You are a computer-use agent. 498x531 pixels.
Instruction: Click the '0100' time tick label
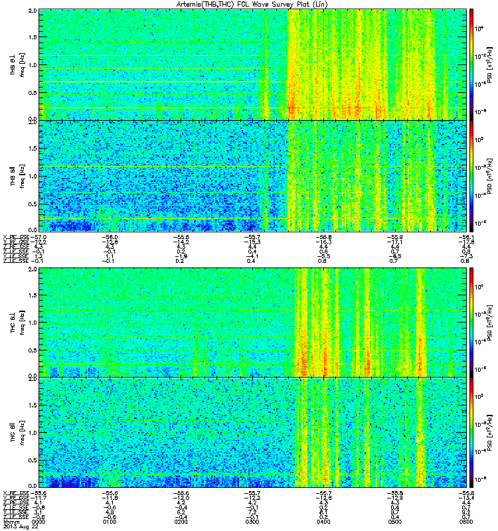[x=110, y=522]
